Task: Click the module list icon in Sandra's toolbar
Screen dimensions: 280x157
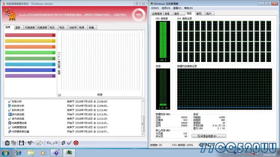Action: click(7, 143)
